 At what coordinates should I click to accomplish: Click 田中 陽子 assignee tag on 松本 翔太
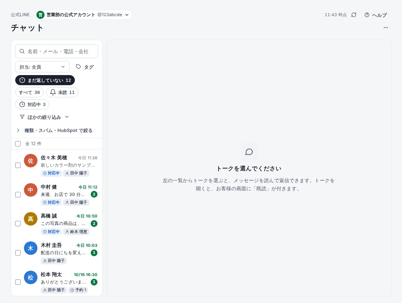tap(54, 290)
